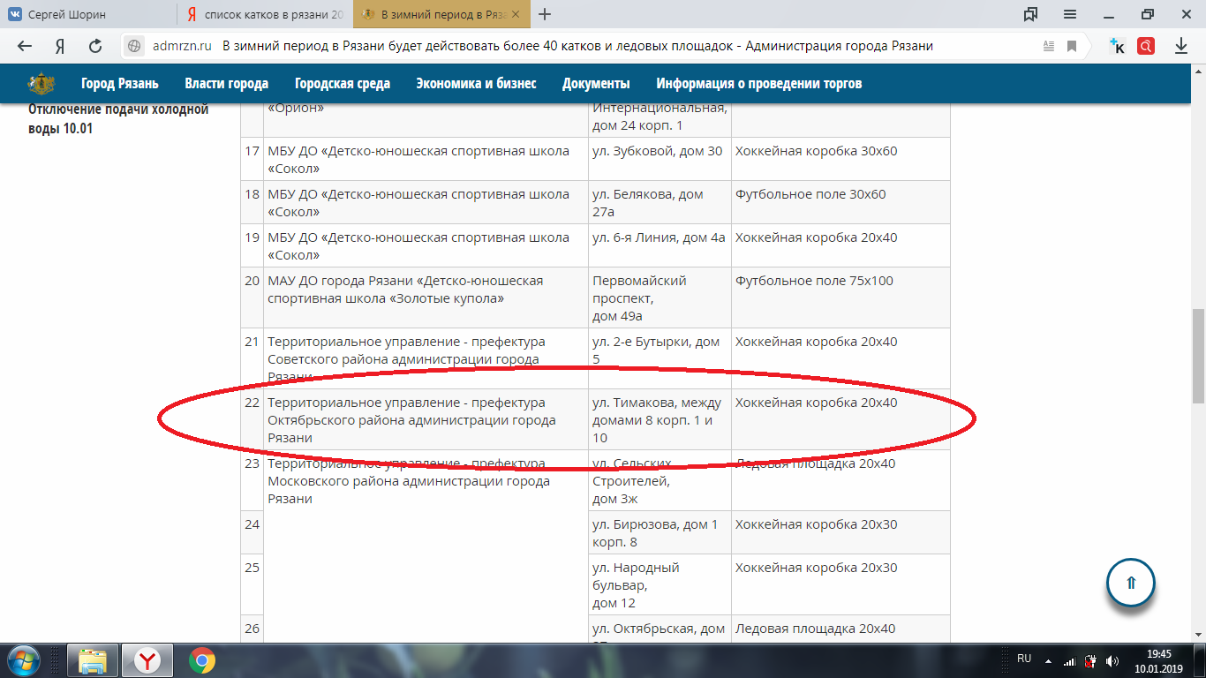Open the Городская среда menu

click(343, 84)
